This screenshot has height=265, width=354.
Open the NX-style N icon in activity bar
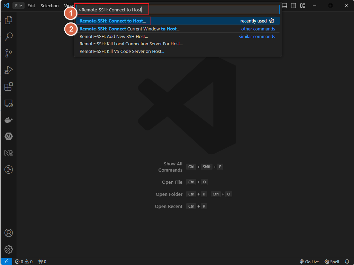click(9, 153)
